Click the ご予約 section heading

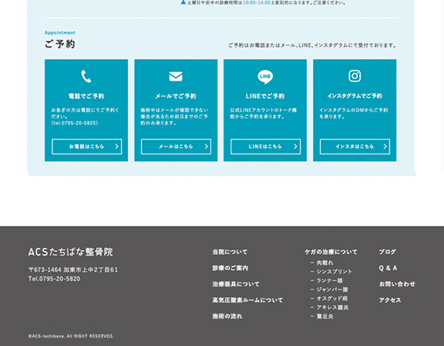tap(60, 44)
